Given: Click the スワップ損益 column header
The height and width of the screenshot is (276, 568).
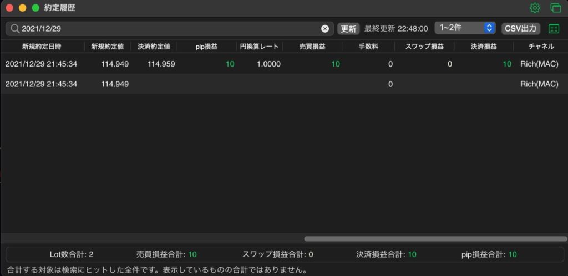Looking at the screenshot, I should tap(424, 47).
